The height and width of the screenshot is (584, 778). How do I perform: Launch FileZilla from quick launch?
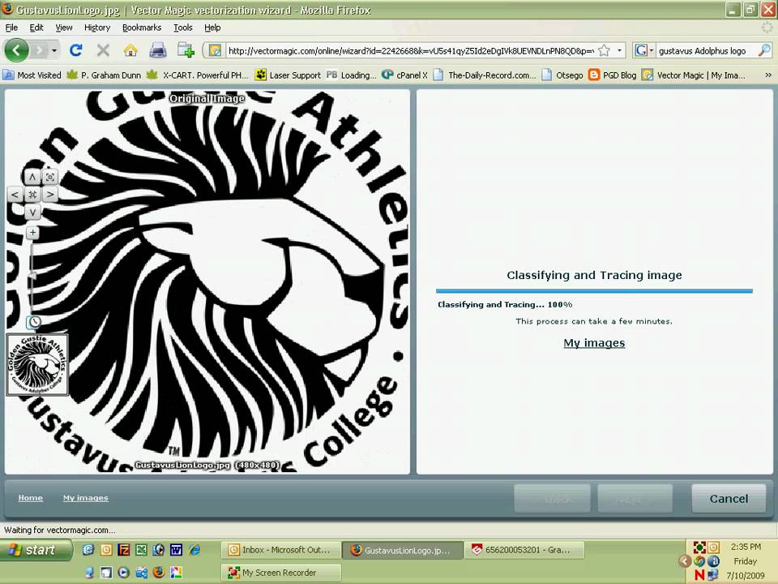[x=123, y=550]
